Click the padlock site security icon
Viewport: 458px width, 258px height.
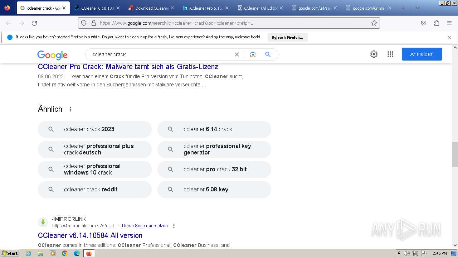pos(94,23)
